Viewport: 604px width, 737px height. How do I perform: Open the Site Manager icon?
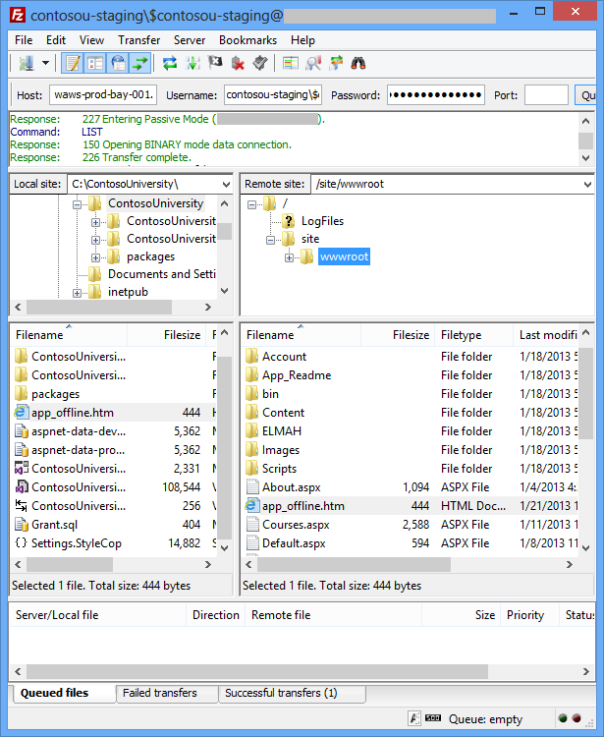pos(25,63)
